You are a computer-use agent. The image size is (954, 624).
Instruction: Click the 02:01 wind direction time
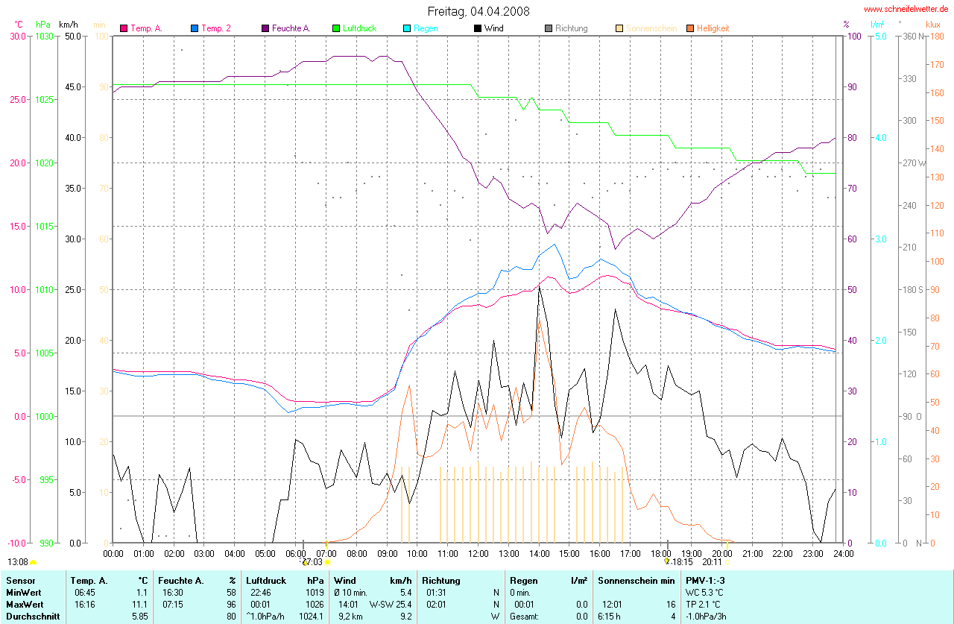[x=436, y=604]
